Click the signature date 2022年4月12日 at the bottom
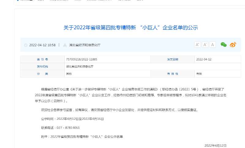The width and height of the screenshot is (245, 148). 215,145
